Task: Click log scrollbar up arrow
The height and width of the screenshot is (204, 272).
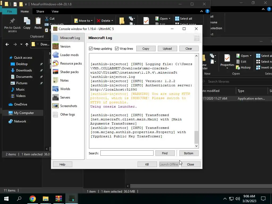Action: [196, 56]
